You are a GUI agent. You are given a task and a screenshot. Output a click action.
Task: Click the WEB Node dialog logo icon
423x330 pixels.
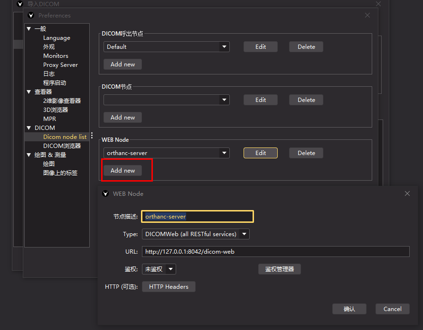click(105, 193)
